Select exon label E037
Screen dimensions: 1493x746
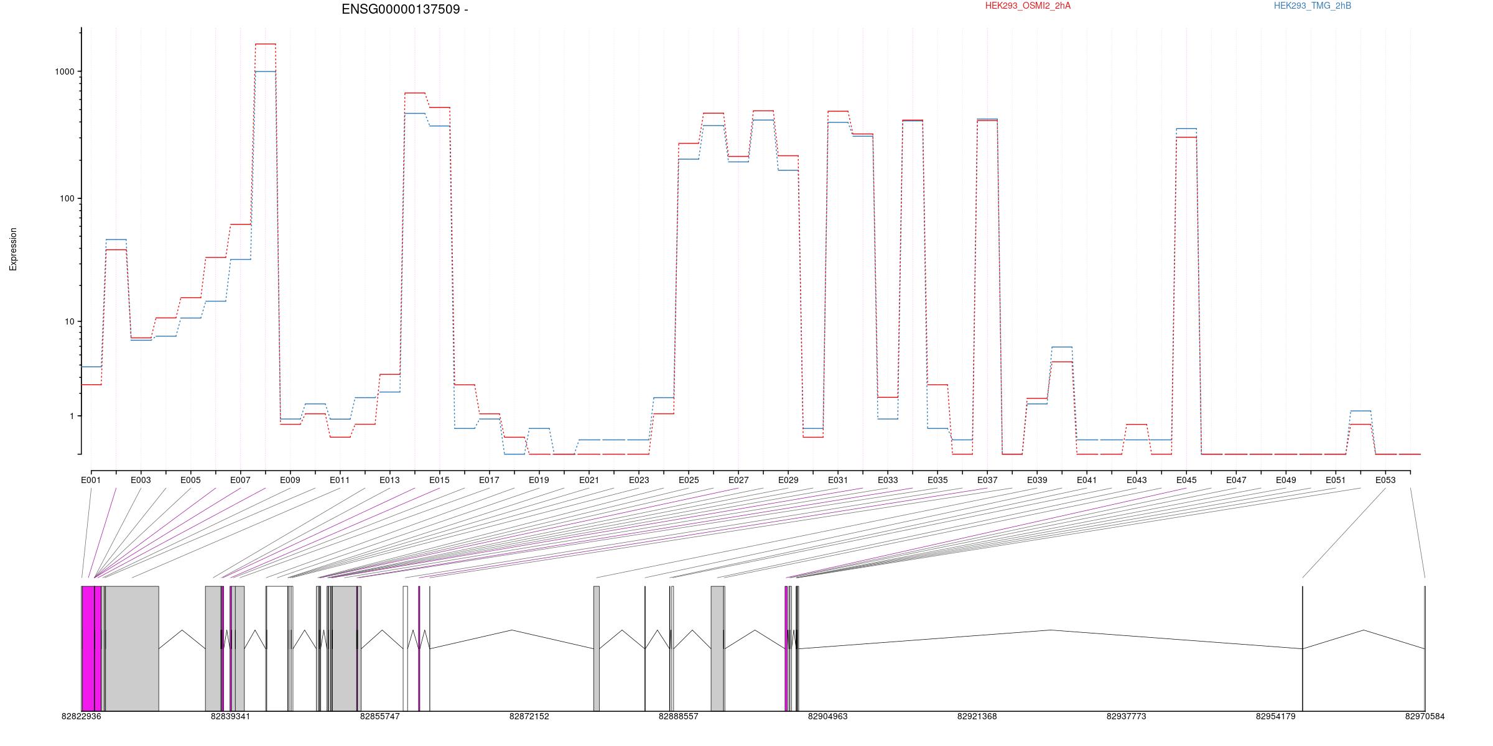point(987,480)
